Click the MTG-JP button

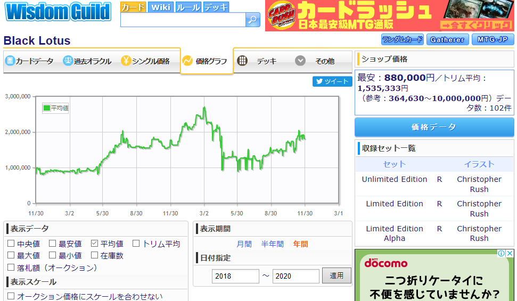tap(493, 39)
